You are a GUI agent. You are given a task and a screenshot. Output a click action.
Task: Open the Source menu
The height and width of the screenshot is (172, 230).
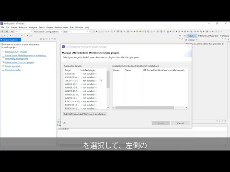point(14,27)
